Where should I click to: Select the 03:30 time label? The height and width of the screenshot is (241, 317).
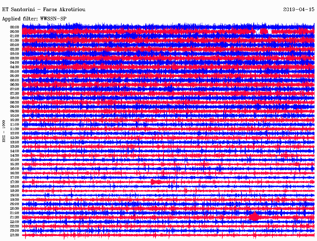coord(15,58)
